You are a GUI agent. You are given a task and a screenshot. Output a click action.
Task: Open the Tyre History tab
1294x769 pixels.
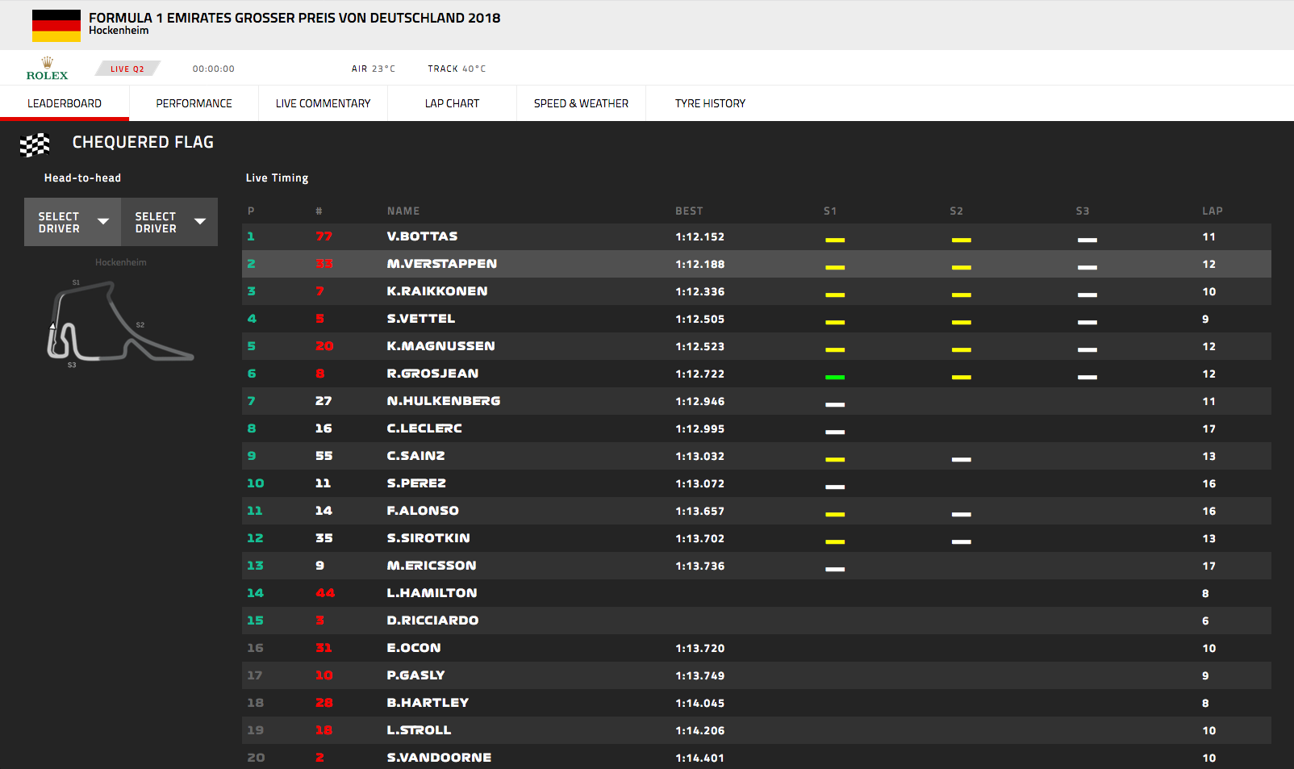click(x=710, y=103)
